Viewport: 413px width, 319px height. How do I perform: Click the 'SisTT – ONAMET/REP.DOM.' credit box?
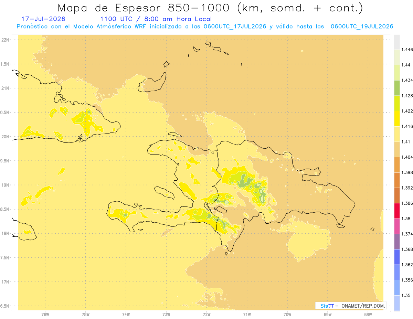coord(351,306)
